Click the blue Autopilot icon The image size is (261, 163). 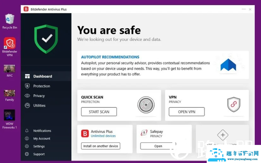point(228,65)
